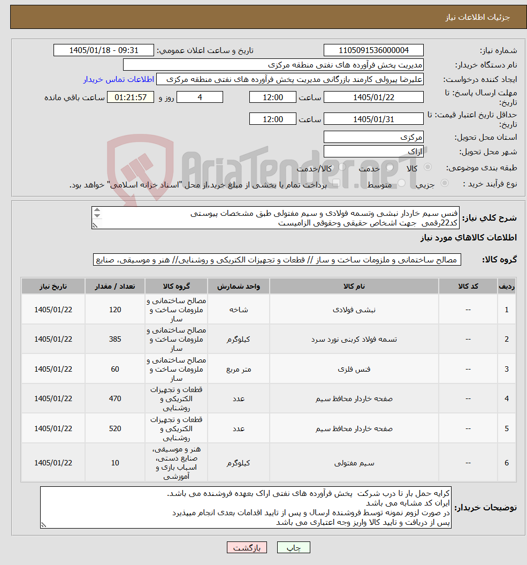Click صفحه خاردار محافظ سیم in row 4
Viewport: 527px width, 565px height.
click(x=354, y=399)
